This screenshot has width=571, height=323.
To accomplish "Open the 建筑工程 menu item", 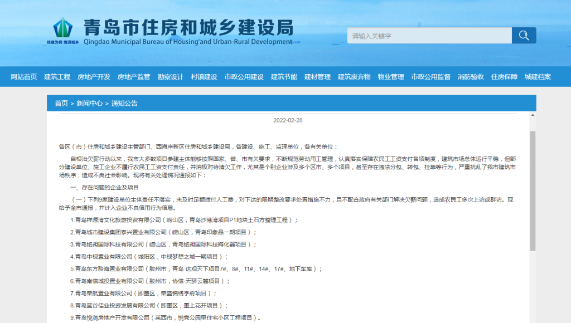I will (x=57, y=77).
